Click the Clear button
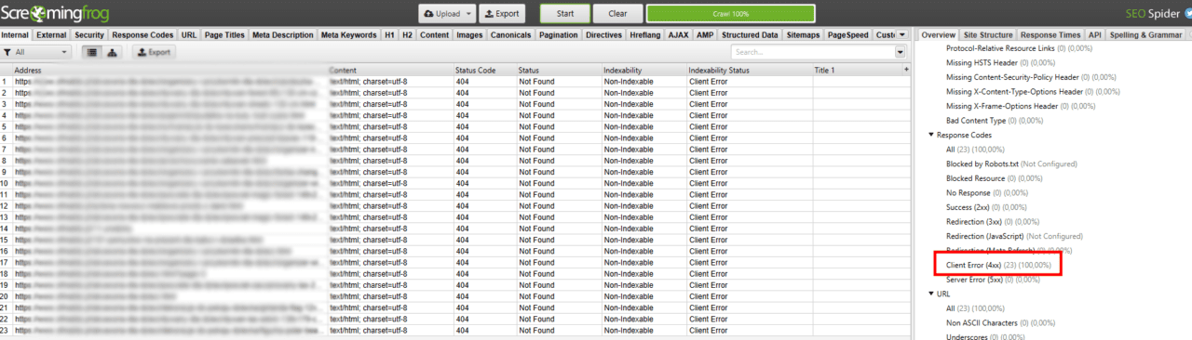1192x340 pixels. [x=617, y=14]
